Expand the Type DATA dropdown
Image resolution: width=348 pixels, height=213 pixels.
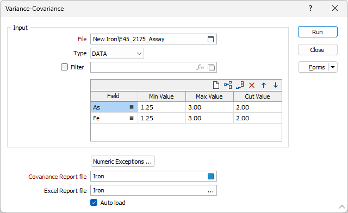117,54
